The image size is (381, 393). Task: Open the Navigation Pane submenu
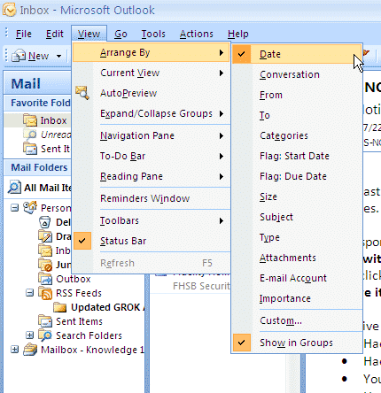[x=151, y=135]
